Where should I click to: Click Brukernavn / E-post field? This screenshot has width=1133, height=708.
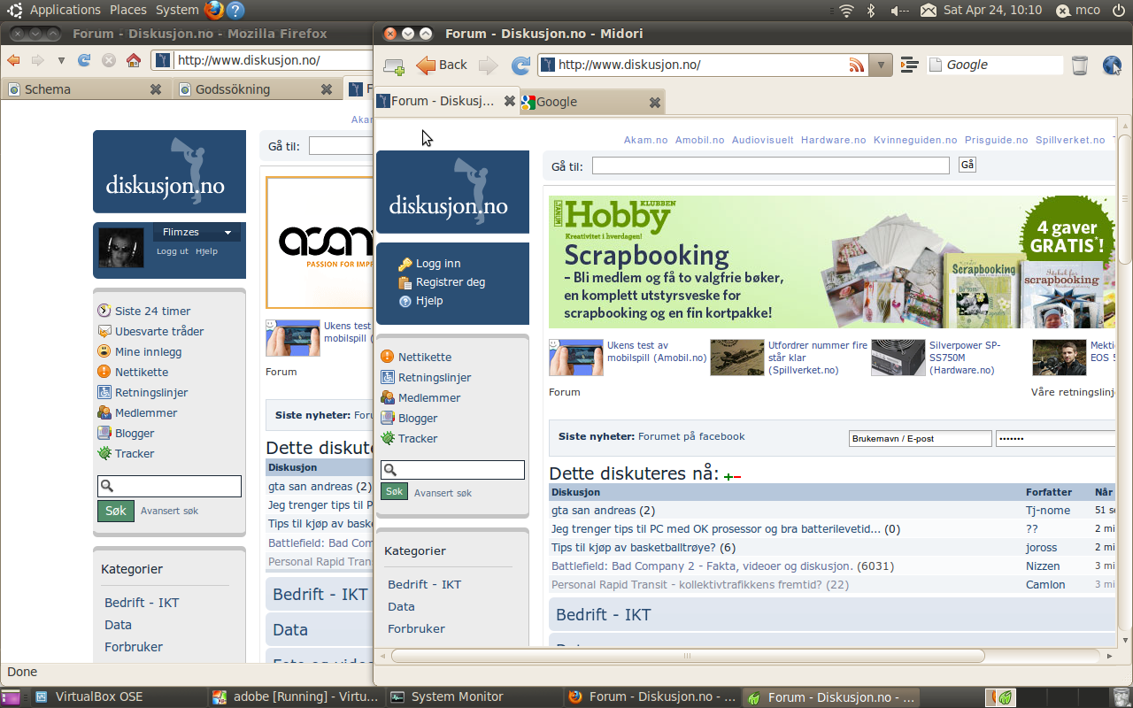(921, 438)
